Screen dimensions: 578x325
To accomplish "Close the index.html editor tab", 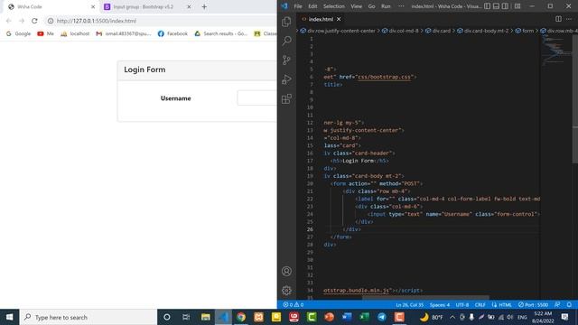I will point(339,19).
